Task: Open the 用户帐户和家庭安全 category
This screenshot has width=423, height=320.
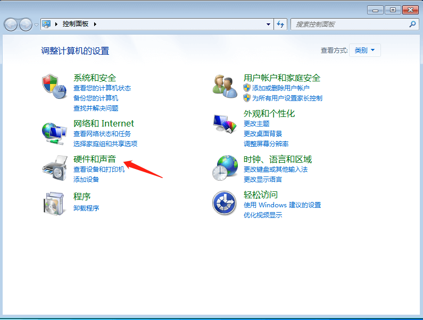Action: coord(282,78)
